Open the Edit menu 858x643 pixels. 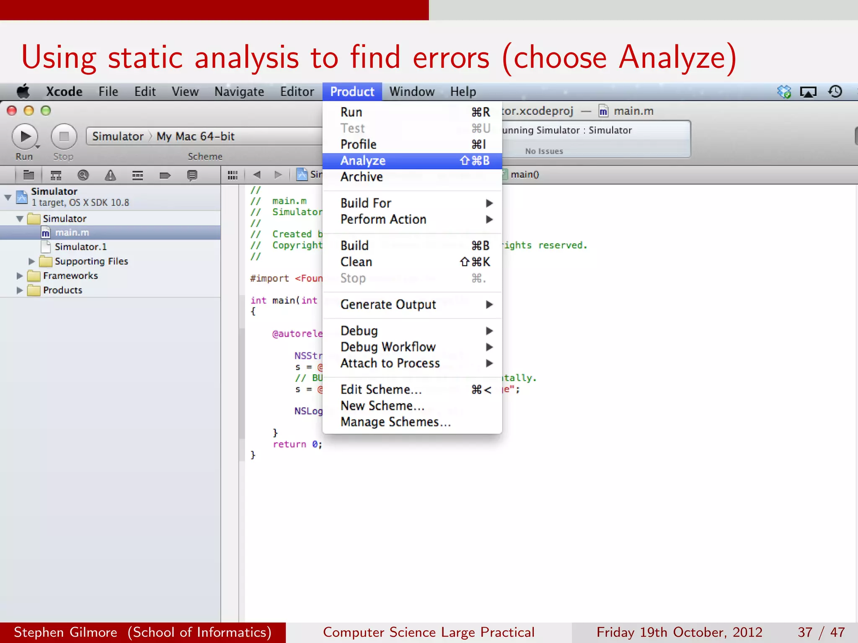tap(145, 92)
